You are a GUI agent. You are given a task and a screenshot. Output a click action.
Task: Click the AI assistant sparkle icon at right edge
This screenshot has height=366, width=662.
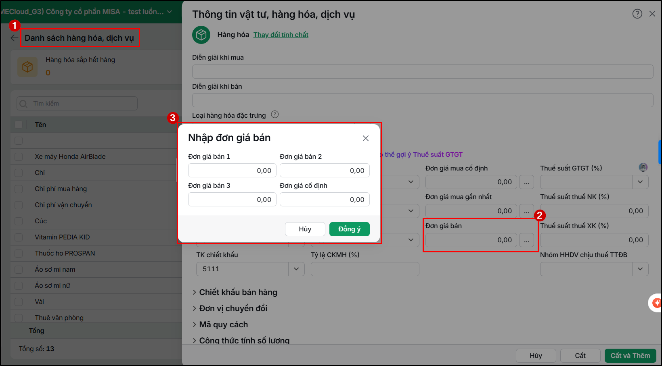[656, 303]
